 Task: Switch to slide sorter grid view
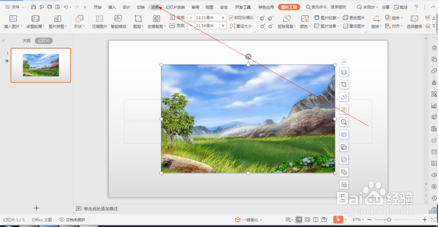click(x=307, y=220)
